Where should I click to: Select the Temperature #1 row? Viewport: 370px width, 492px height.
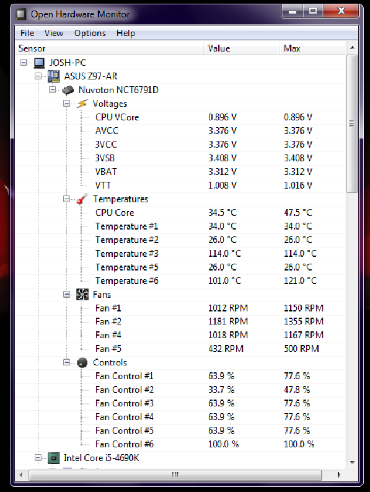pyautogui.click(x=181, y=226)
